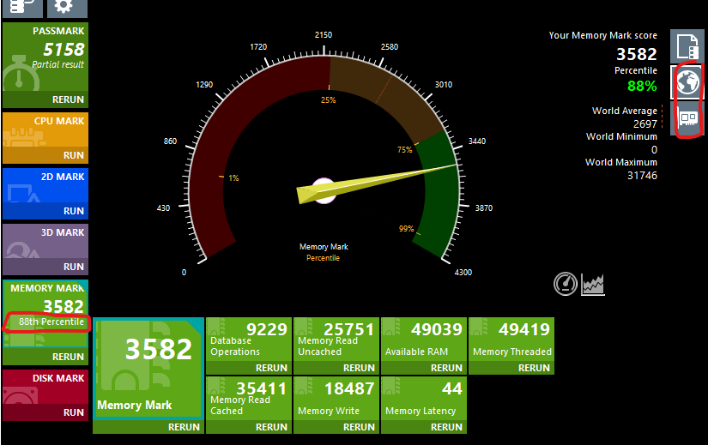This screenshot has height=445, width=708.
Task: Open the hardware card chart icon
Action: pyautogui.click(x=688, y=118)
